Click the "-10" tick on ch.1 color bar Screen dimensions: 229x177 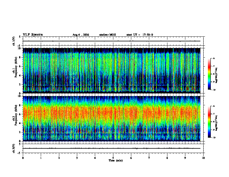(214, 90)
